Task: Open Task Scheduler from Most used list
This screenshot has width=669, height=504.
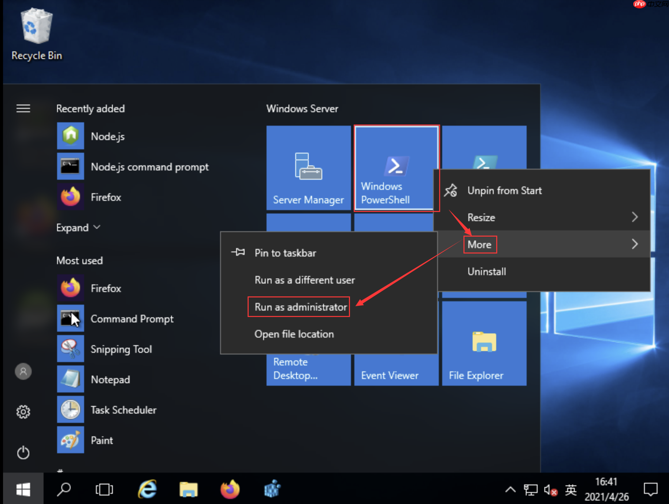Action: 123,410
